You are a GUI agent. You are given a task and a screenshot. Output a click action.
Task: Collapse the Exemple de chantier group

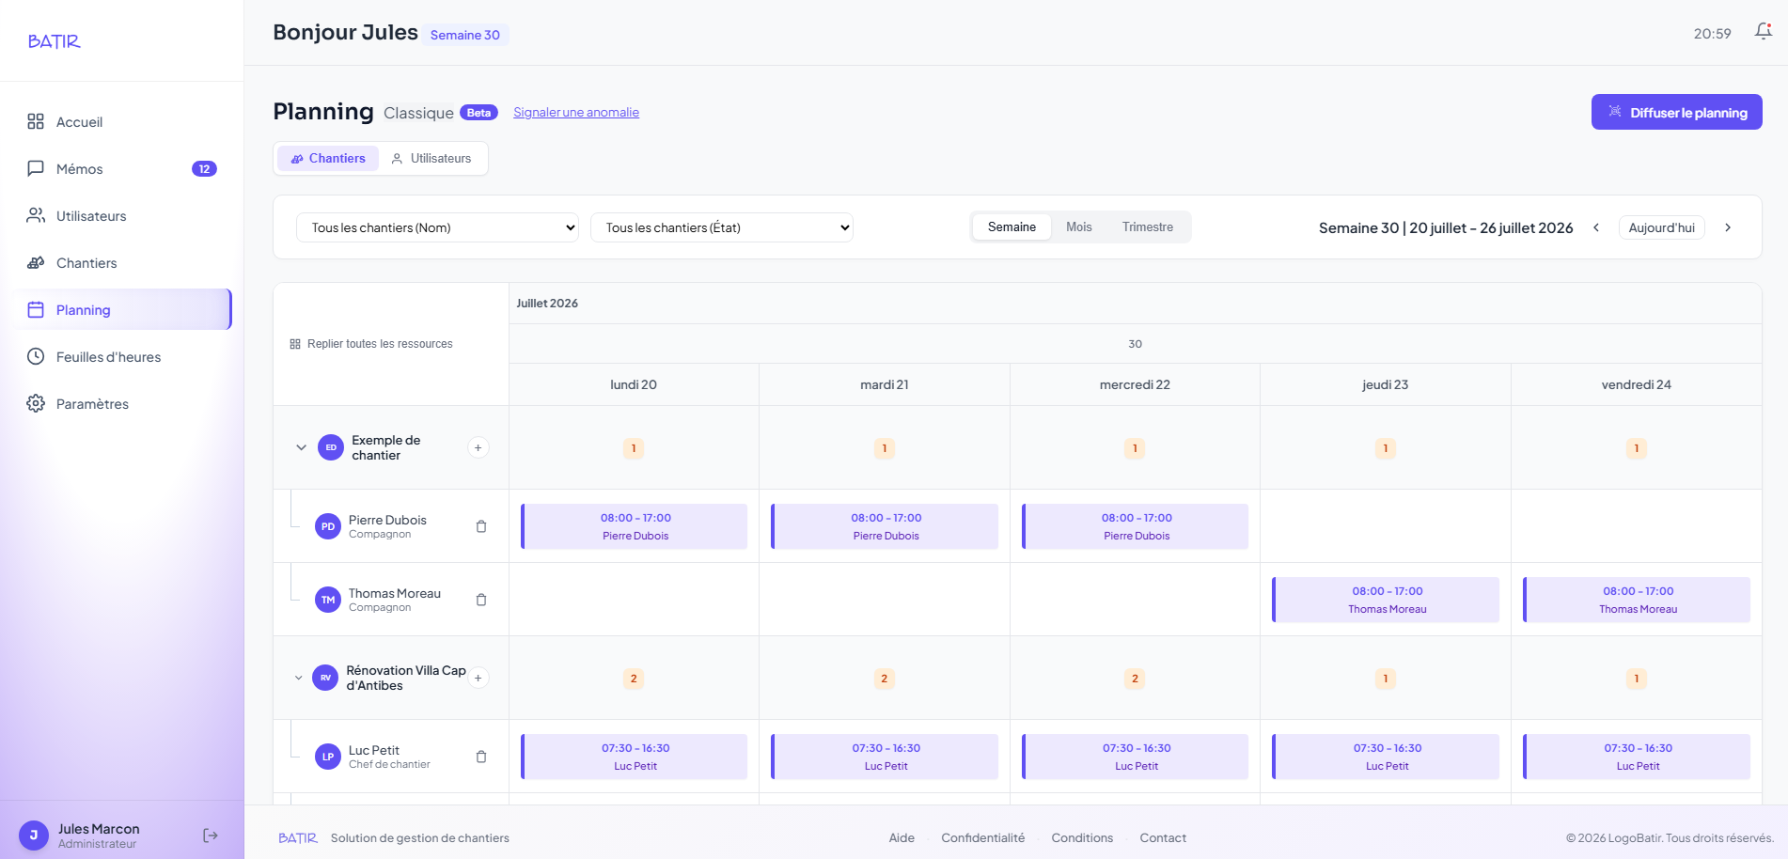[x=301, y=447]
